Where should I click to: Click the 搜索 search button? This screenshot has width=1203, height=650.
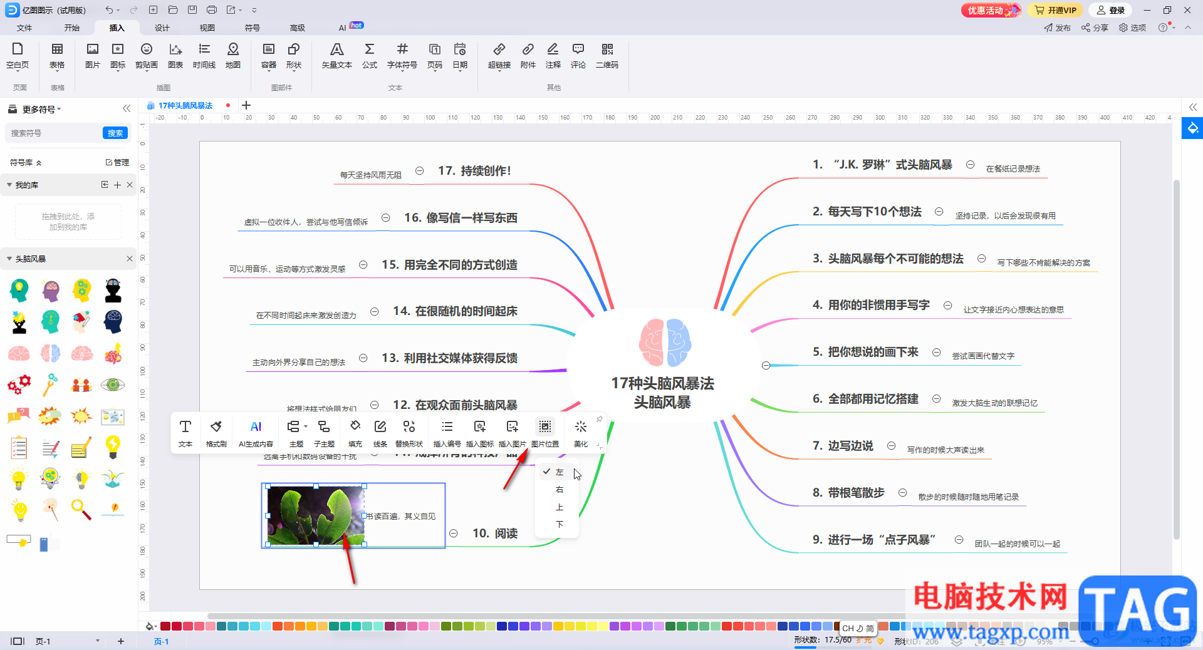pyautogui.click(x=115, y=133)
